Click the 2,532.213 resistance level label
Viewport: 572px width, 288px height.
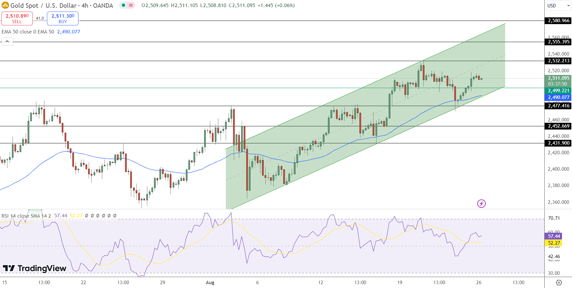tap(558, 61)
